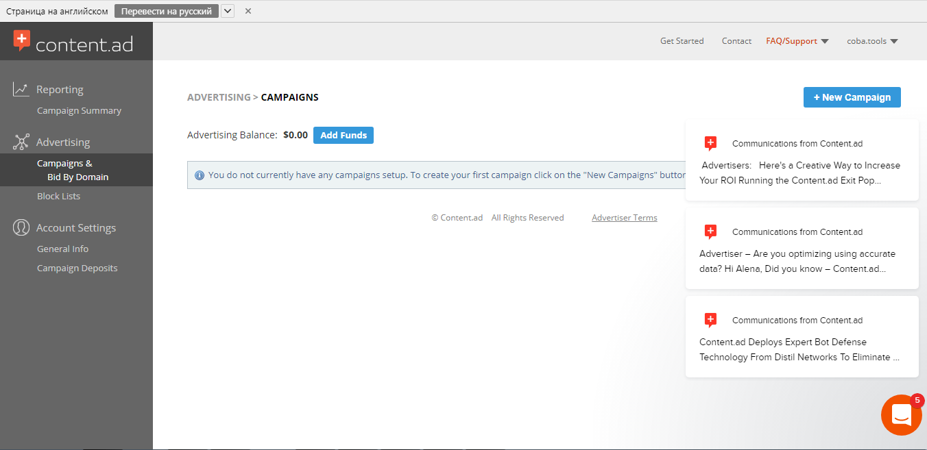Open Block Lists in the sidebar
927x450 pixels.
[58, 196]
